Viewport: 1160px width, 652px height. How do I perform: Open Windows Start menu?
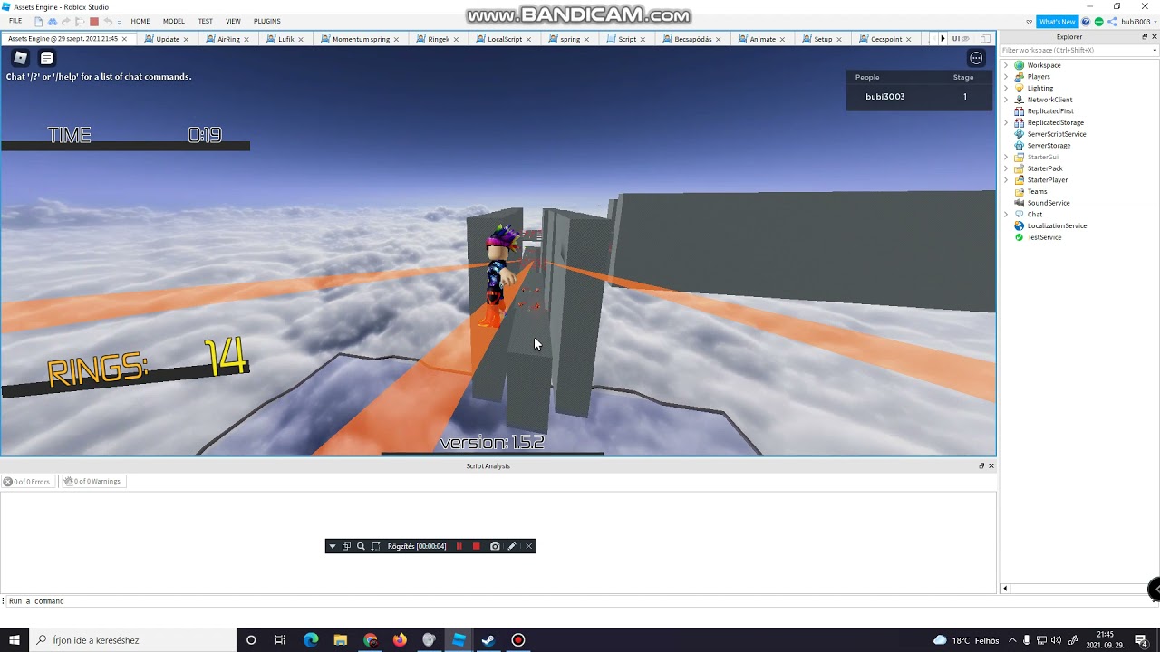[14, 640]
